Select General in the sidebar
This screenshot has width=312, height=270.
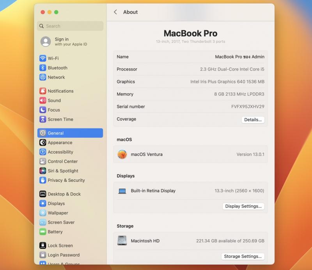[70, 133]
